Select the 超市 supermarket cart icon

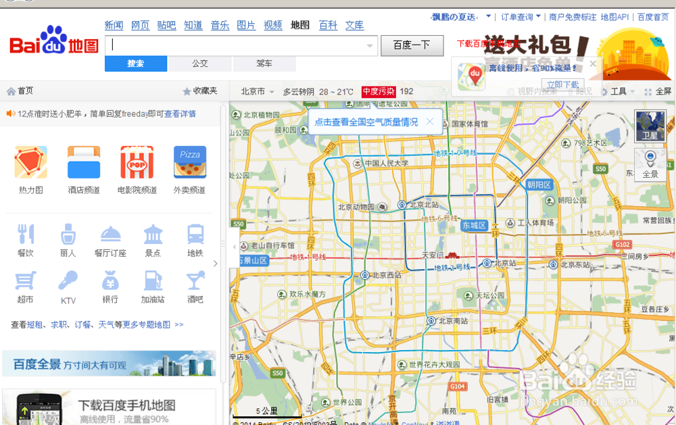click(x=26, y=281)
